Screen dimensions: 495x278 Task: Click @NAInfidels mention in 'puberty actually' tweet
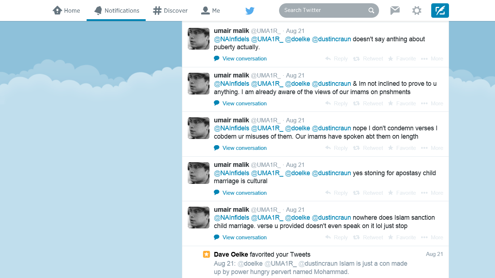pyautogui.click(x=232, y=39)
